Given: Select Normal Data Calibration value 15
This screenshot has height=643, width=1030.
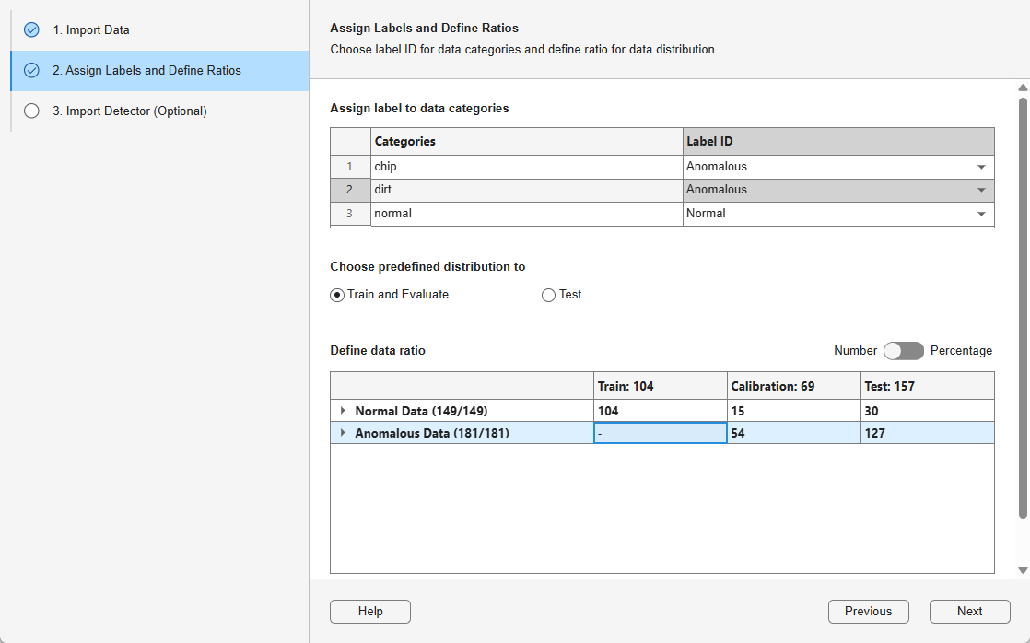Looking at the screenshot, I should point(794,411).
